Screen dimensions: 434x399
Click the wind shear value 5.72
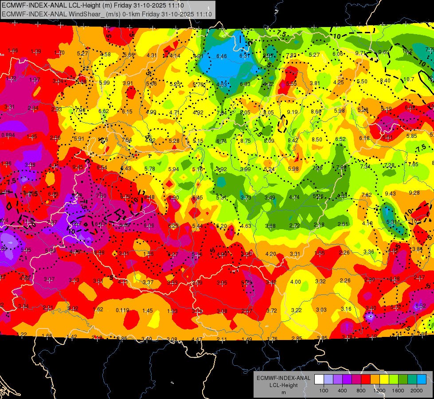tap(395, 307)
